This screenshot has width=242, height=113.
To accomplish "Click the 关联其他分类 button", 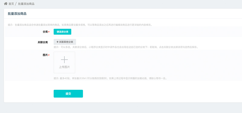I will (65, 42).
